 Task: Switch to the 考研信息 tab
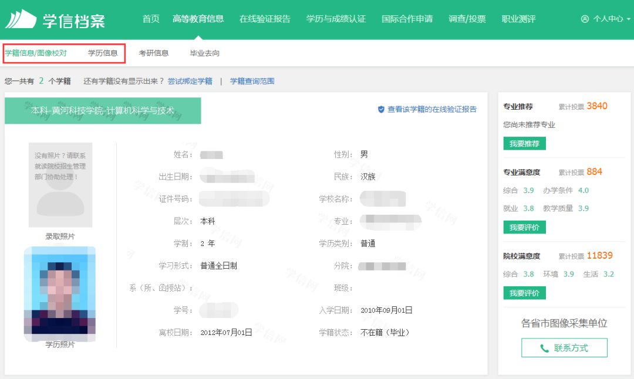(x=154, y=53)
